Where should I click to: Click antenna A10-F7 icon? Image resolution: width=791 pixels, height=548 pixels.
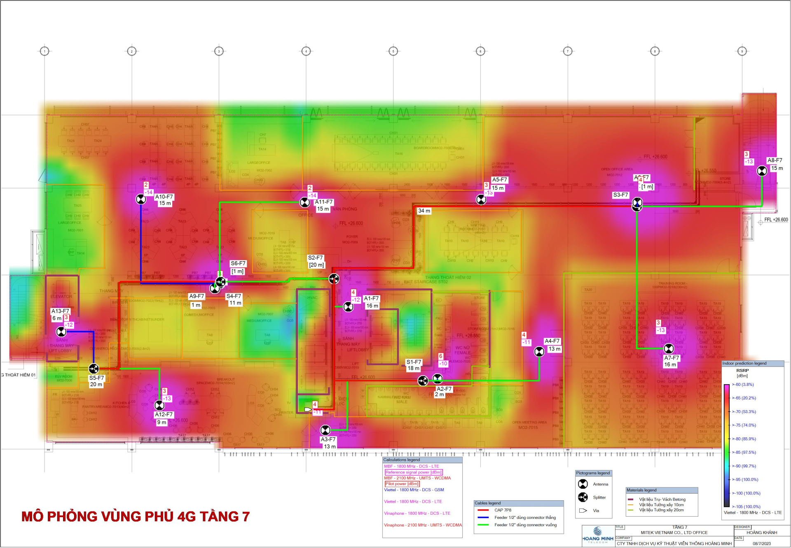[141, 200]
